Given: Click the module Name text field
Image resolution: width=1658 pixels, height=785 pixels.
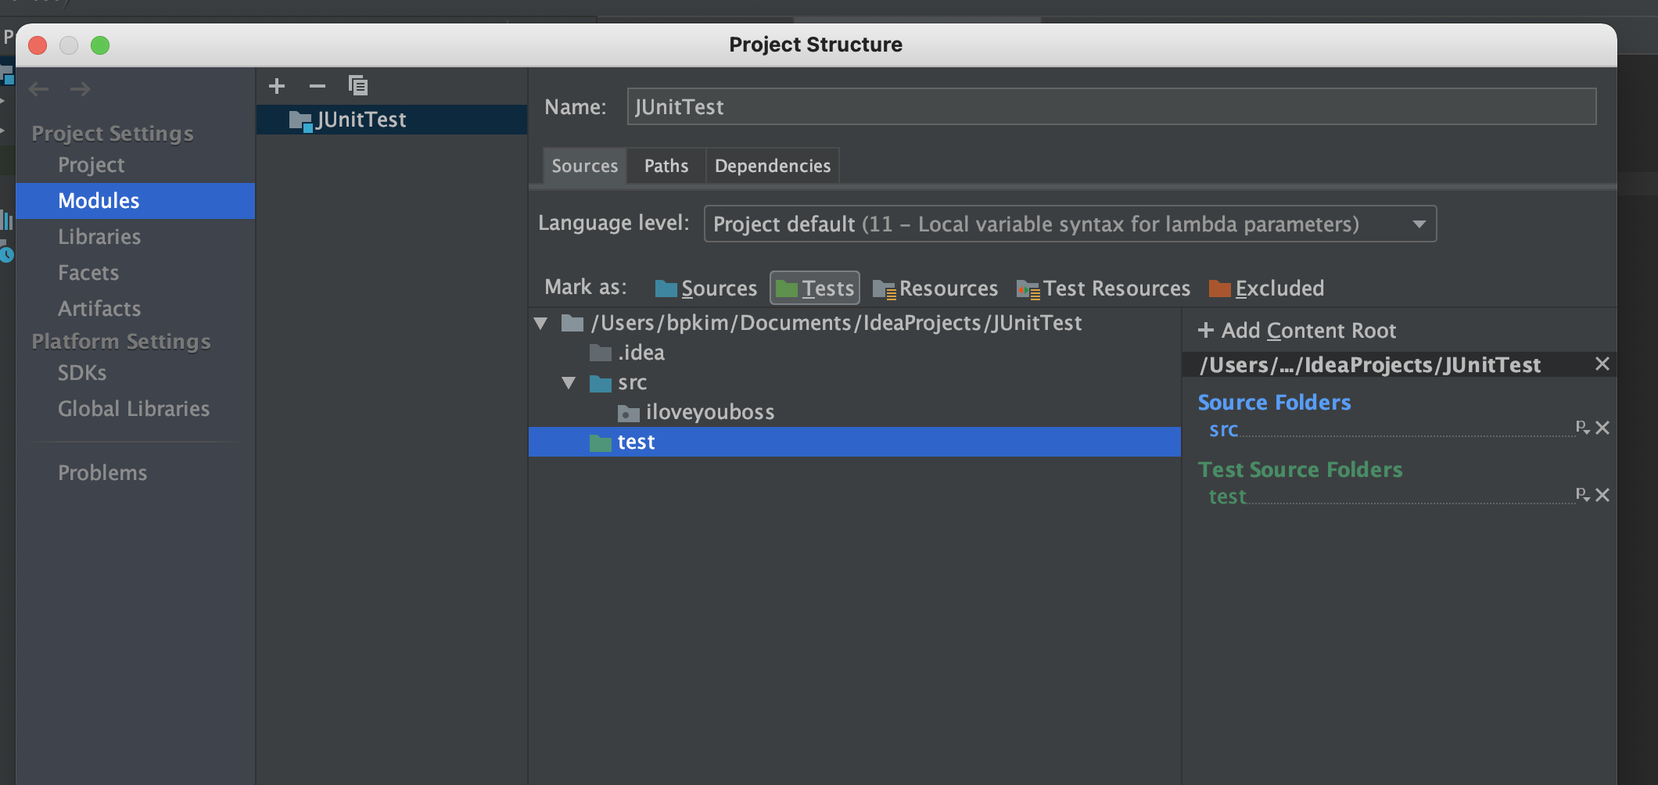Looking at the screenshot, I should (x=1111, y=107).
